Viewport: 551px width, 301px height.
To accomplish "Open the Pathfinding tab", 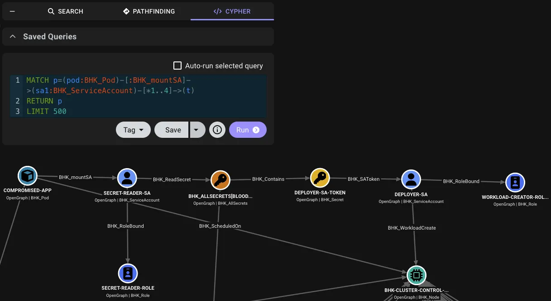I will (149, 11).
